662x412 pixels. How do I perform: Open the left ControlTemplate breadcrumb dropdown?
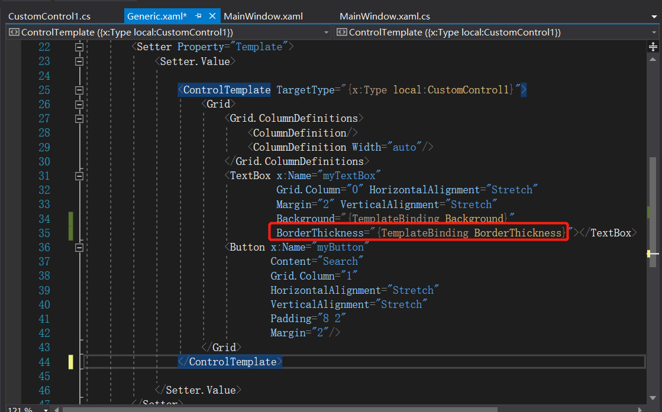(325, 32)
